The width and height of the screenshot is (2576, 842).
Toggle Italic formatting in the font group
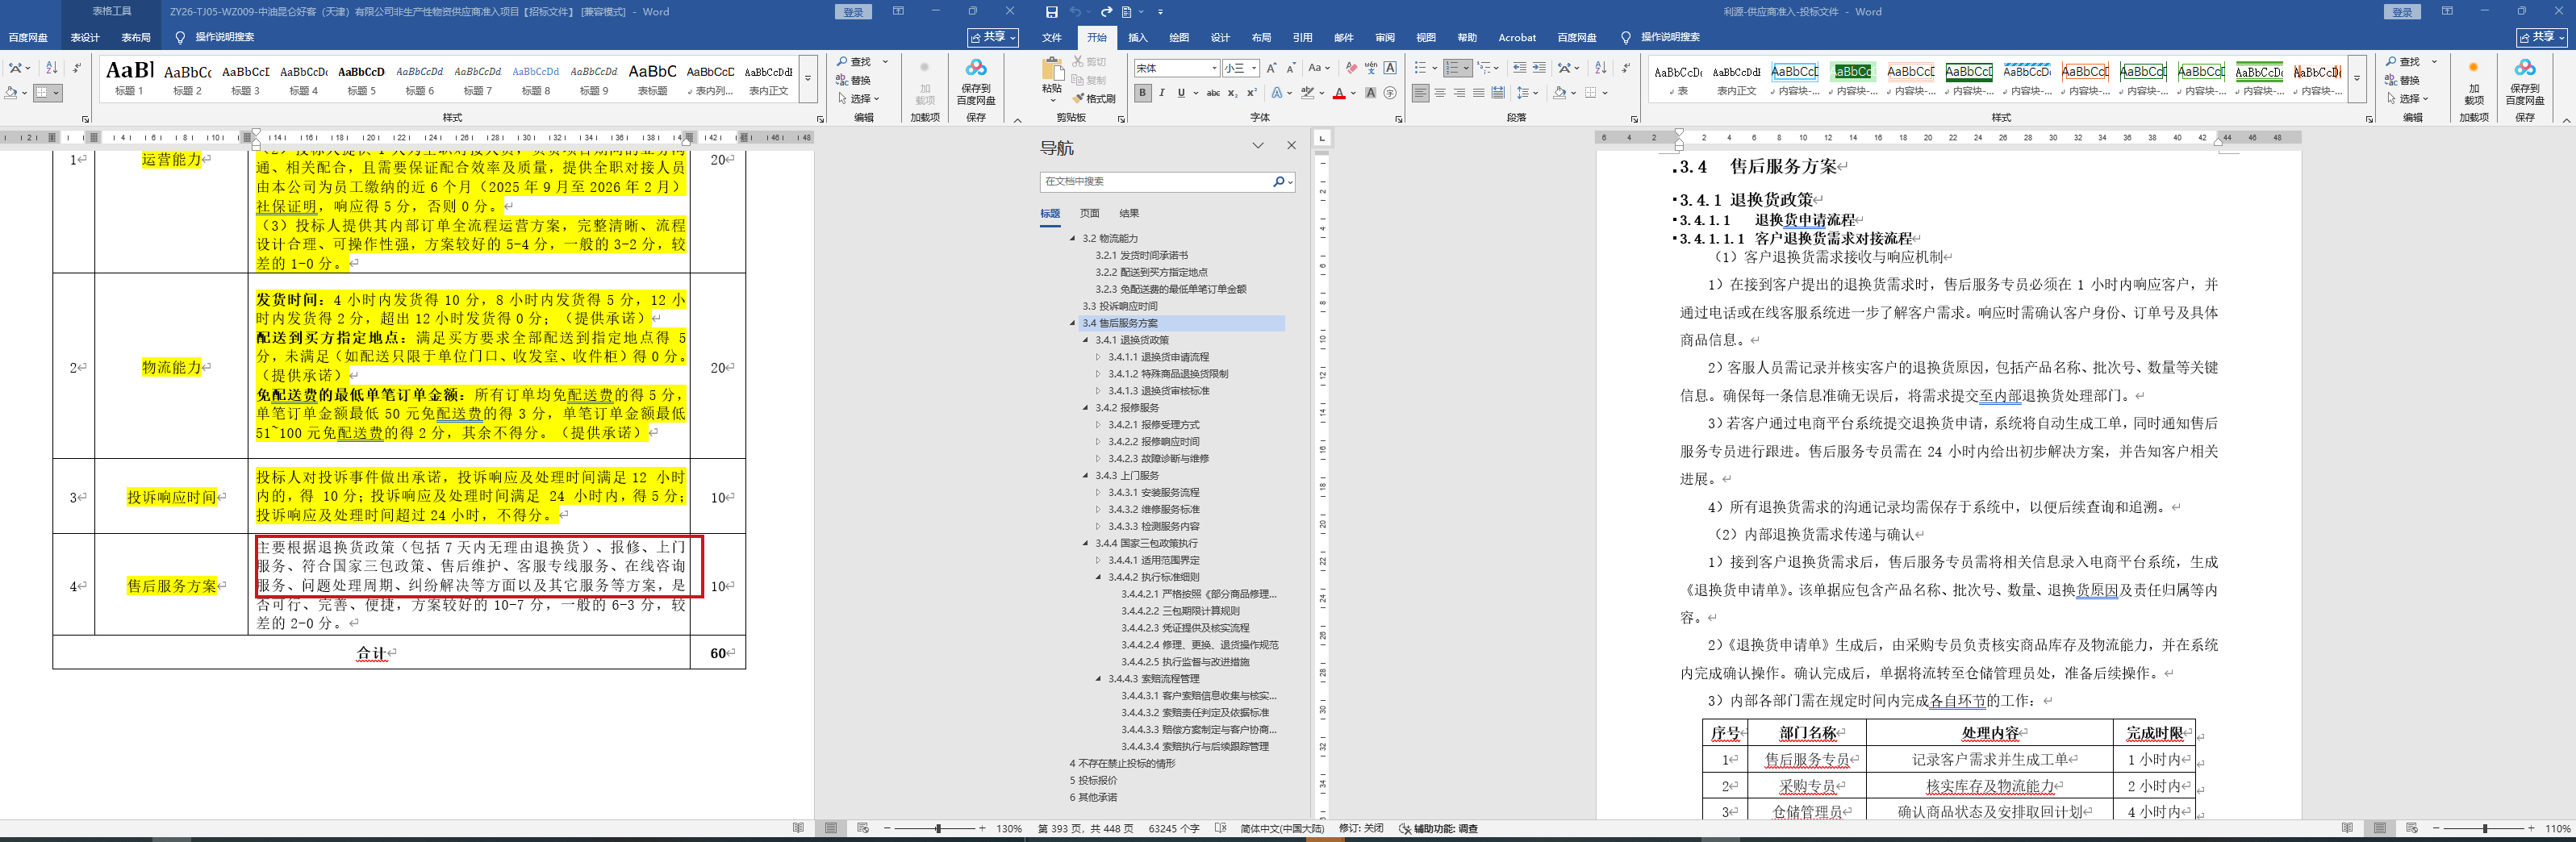(1162, 93)
